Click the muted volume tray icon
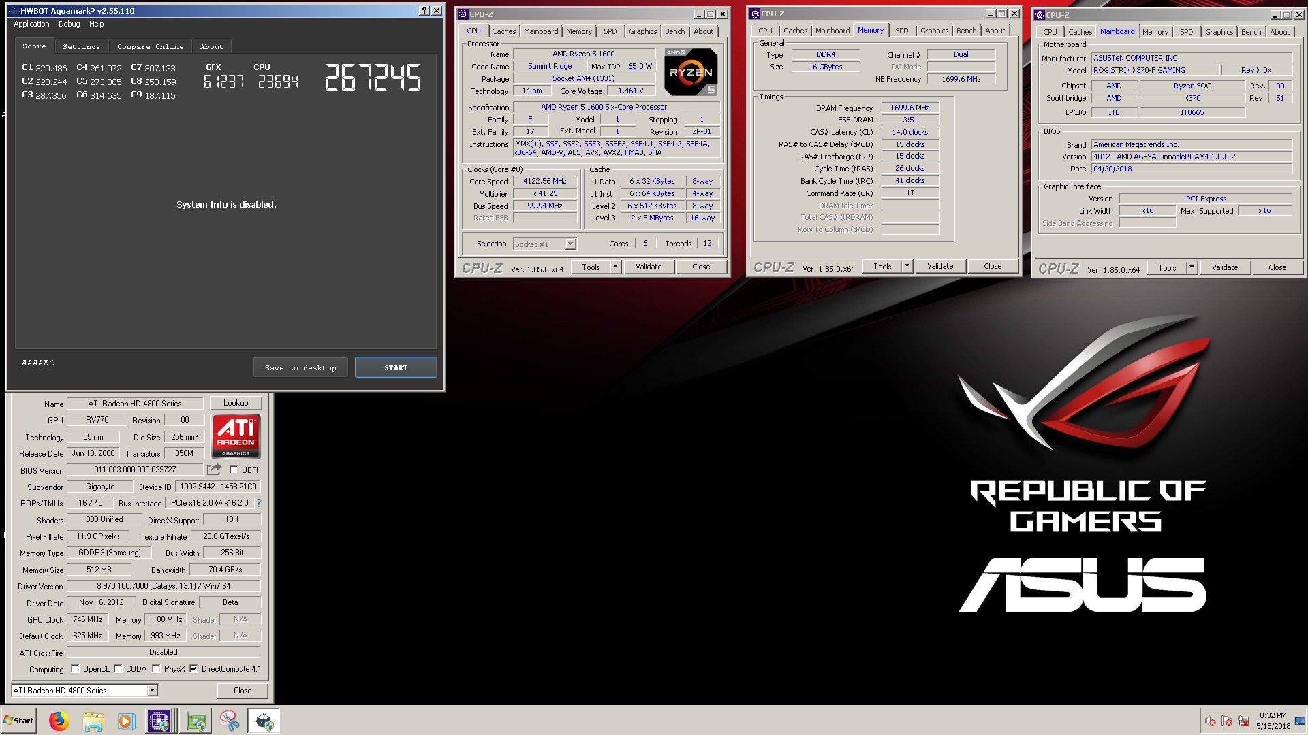 tap(1210, 721)
